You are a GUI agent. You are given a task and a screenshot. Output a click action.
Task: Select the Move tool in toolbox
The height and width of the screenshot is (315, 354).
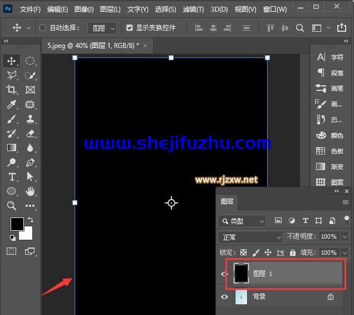[11, 61]
